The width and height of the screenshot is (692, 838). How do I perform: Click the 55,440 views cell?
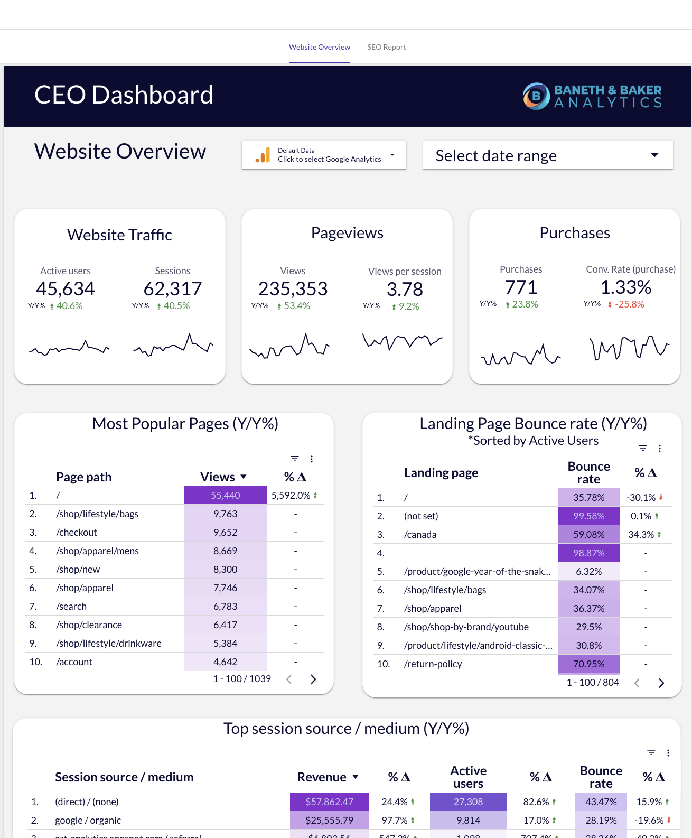click(x=225, y=496)
